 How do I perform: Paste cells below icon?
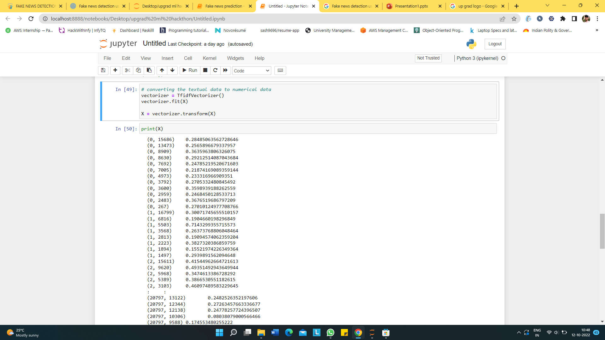(x=149, y=70)
